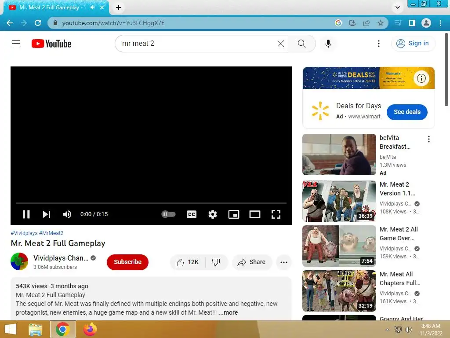Share this page from address bar

pos(367,23)
